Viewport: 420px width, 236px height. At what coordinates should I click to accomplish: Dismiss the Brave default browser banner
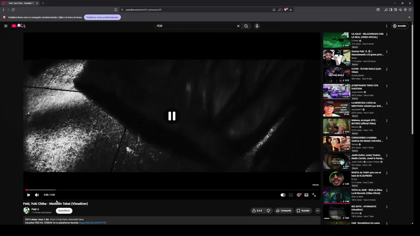tap(409, 17)
